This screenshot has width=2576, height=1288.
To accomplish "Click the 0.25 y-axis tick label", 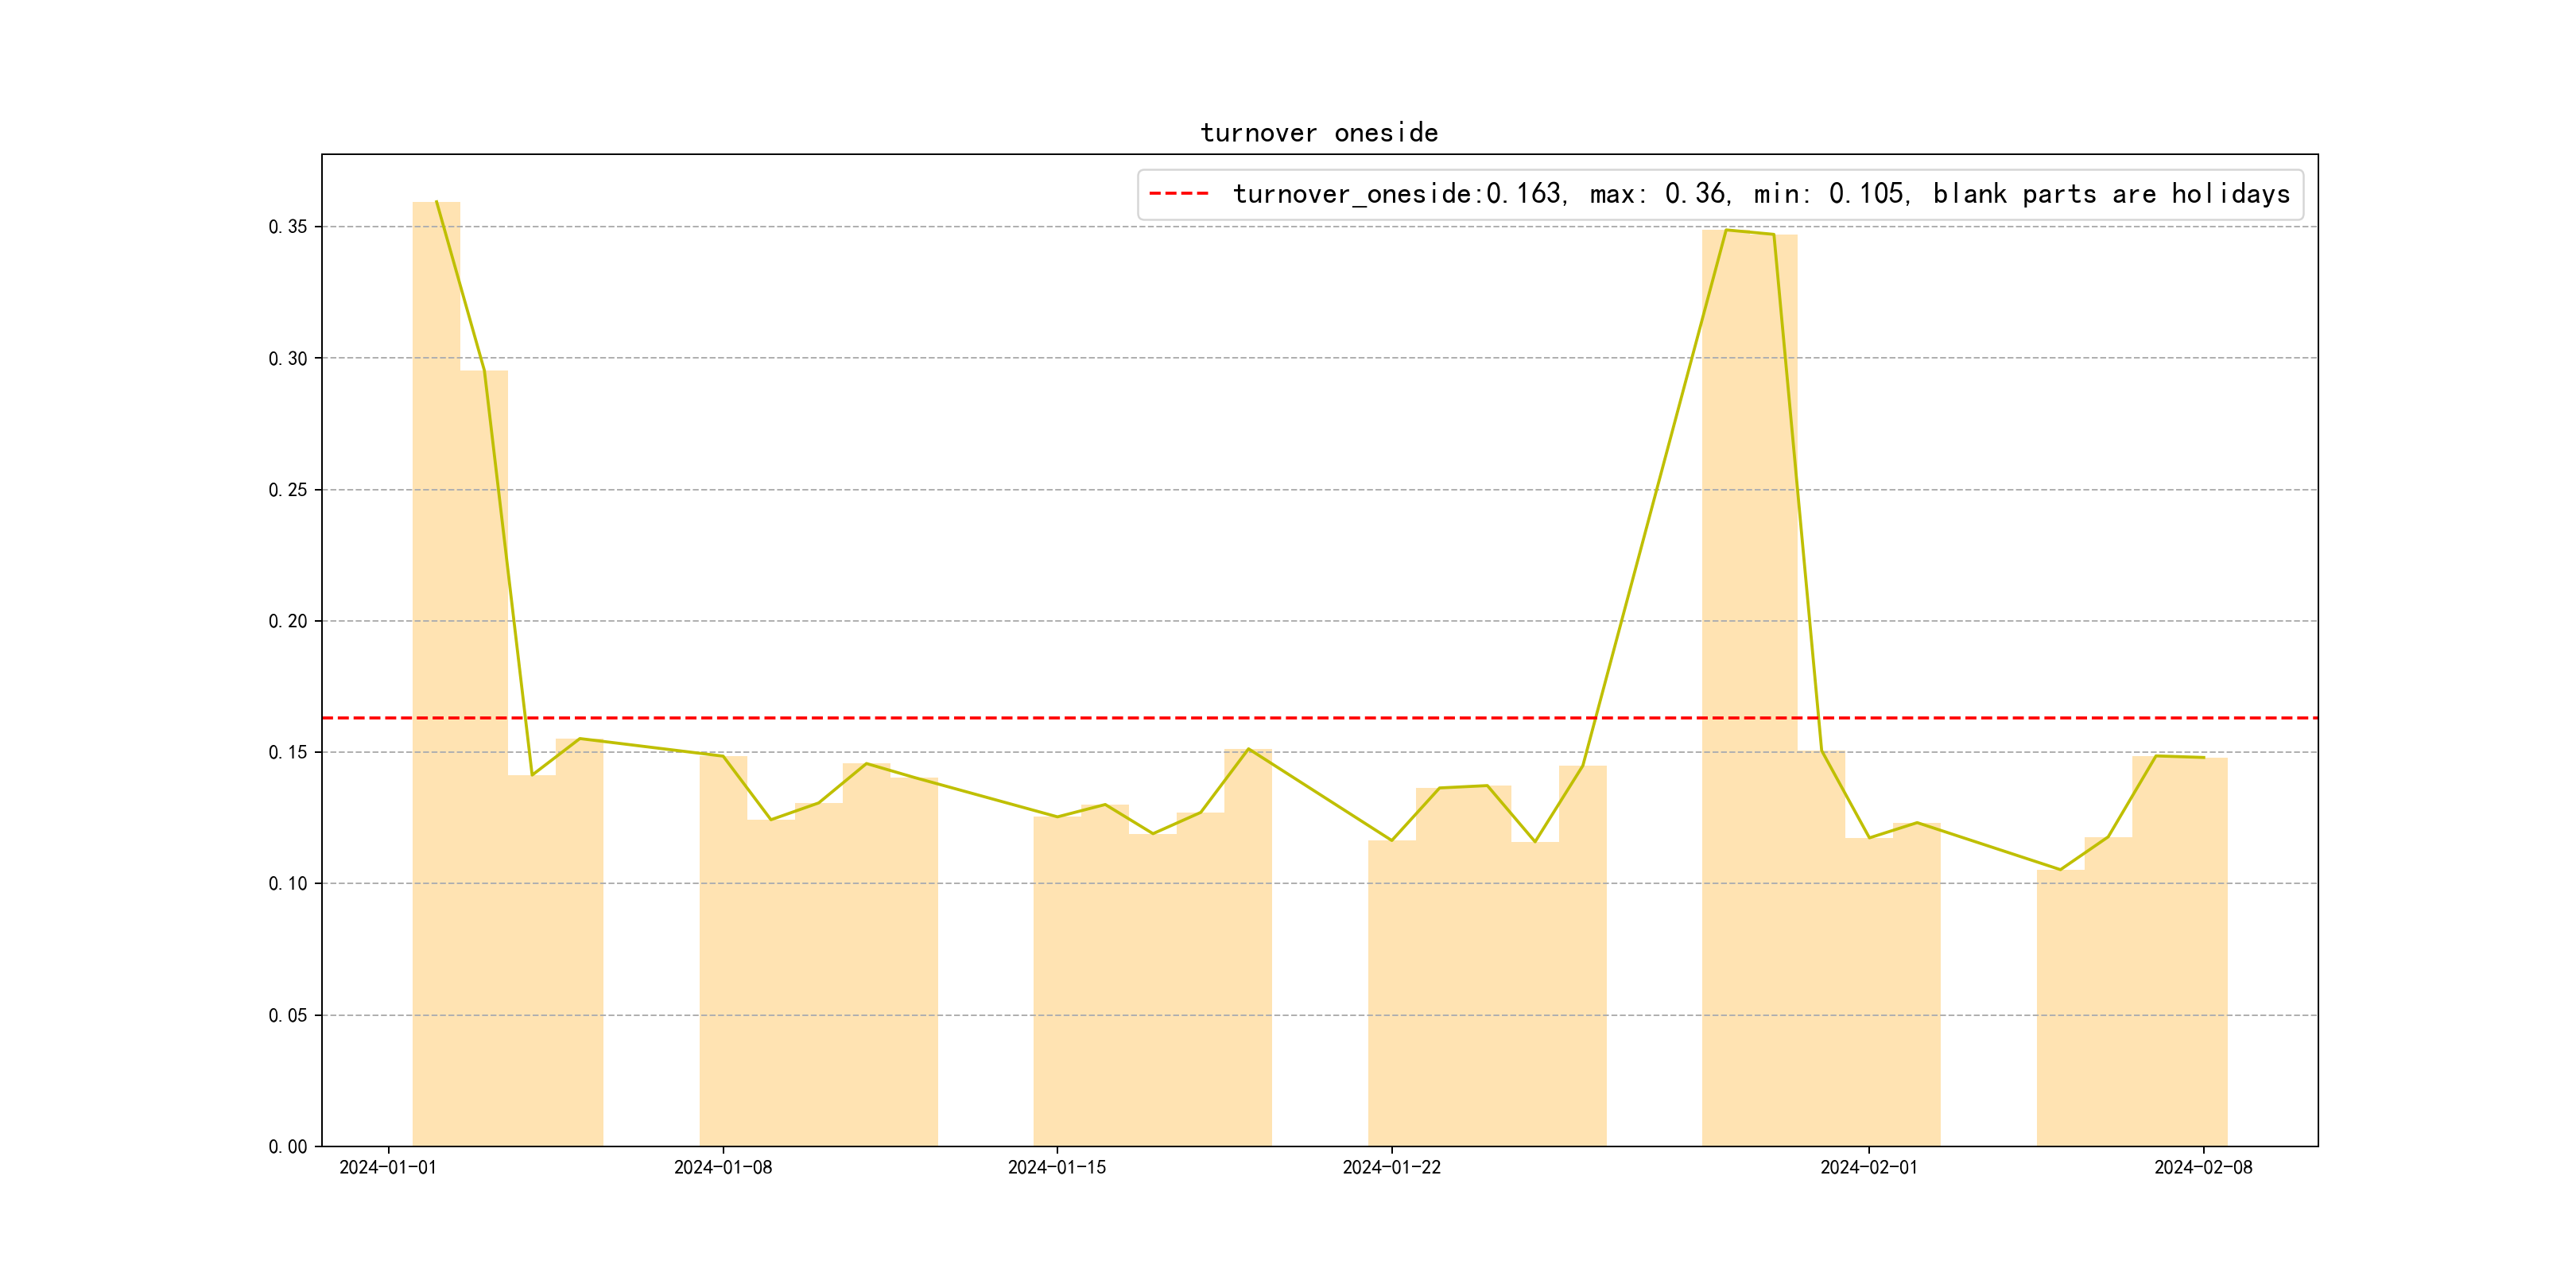I will pos(288,490).
